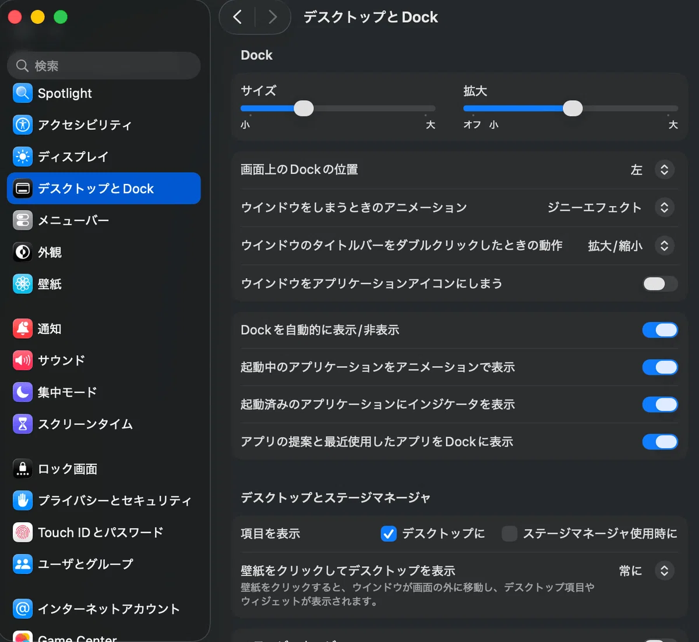
Task: Open 外観 settings pane
Action: coord(104,252)
